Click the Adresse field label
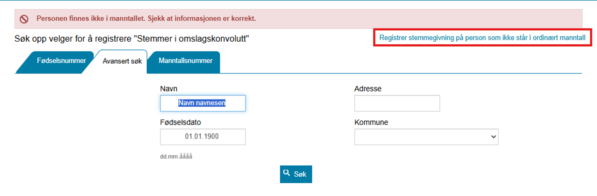 pyautogui.click(x=368, y=89)
